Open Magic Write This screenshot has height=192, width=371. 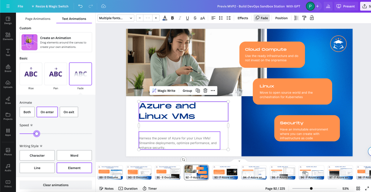[164, 91]
